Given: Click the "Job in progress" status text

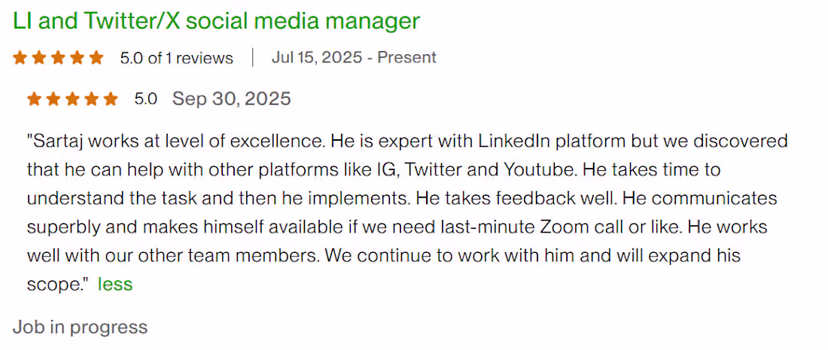Looking at the screenshot, I should 80,327.
